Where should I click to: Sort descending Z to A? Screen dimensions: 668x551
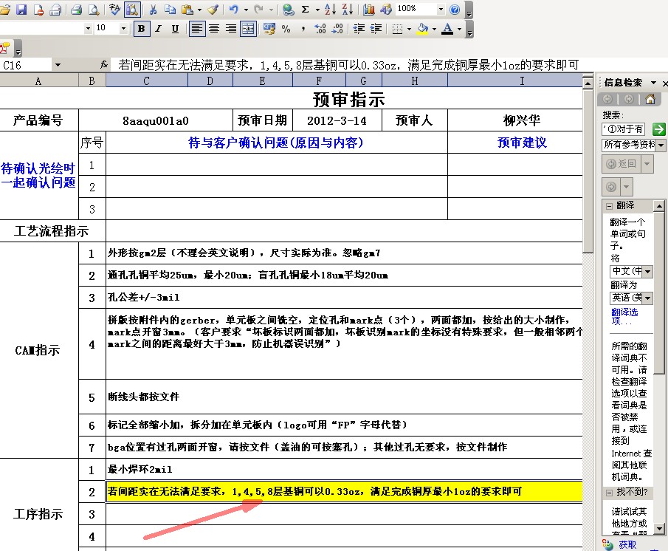(348, 10)
